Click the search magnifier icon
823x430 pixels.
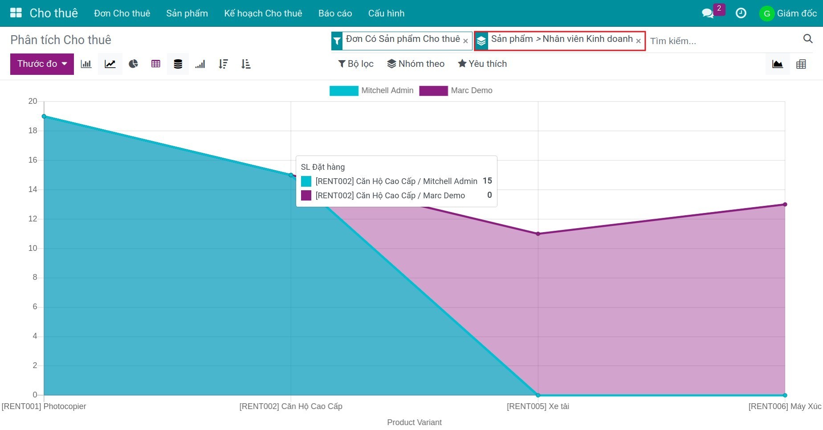click(x=808, y=39)
